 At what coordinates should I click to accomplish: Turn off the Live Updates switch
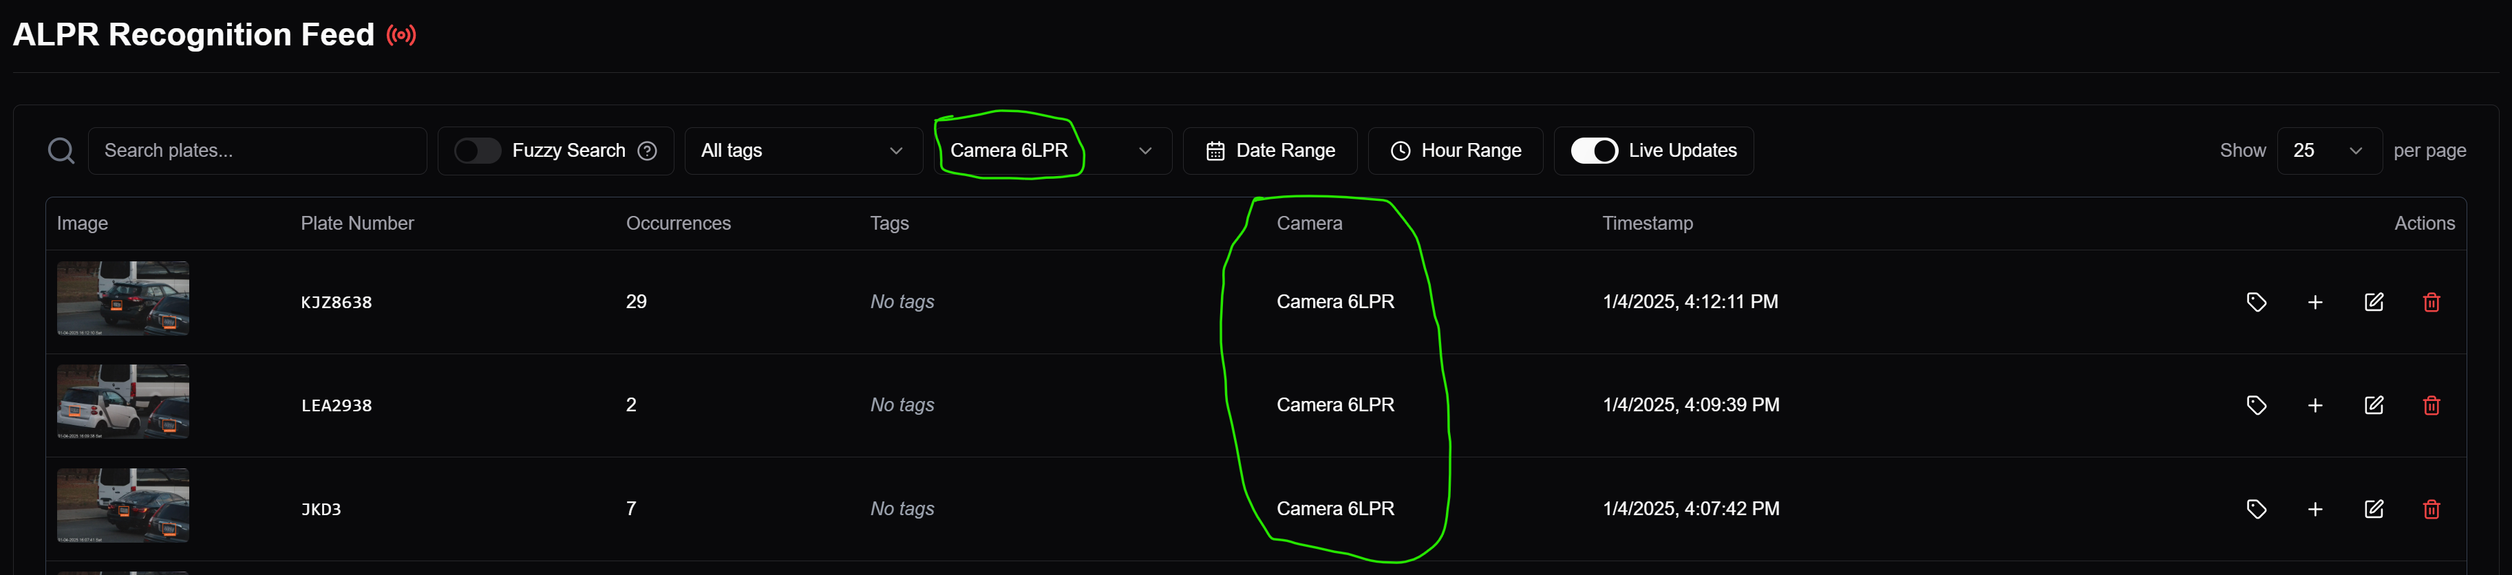pos(1593,151)
